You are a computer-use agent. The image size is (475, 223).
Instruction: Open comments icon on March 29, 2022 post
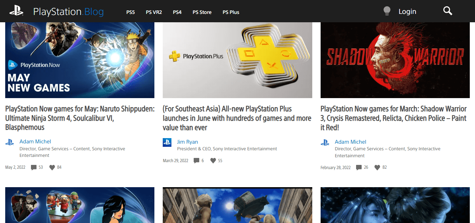196,161
